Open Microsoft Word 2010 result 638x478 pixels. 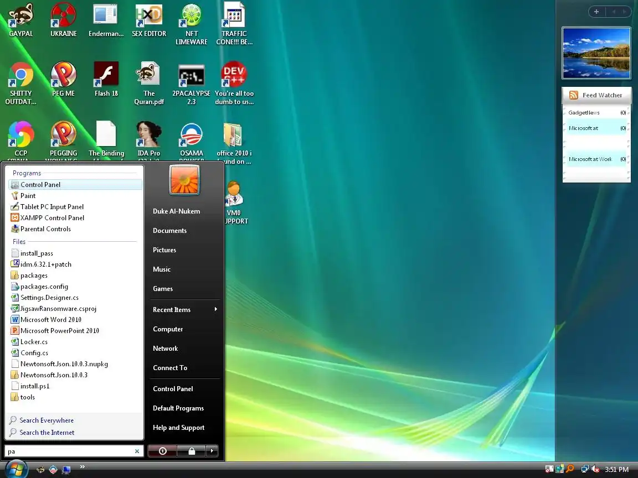[75, 319]
